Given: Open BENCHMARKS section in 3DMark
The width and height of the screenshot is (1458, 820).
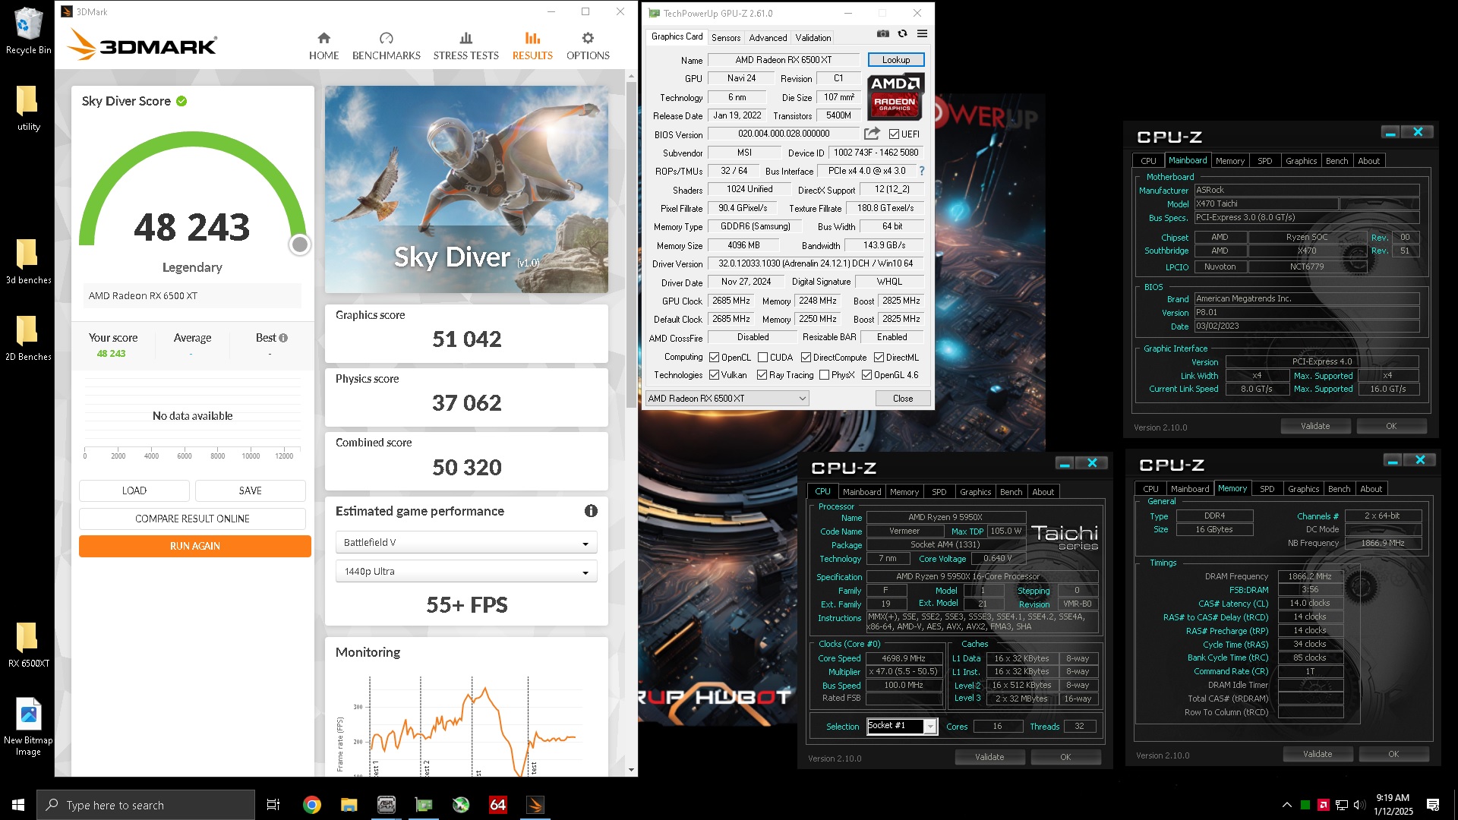Looking at the screenshot, I should [386, 46].
